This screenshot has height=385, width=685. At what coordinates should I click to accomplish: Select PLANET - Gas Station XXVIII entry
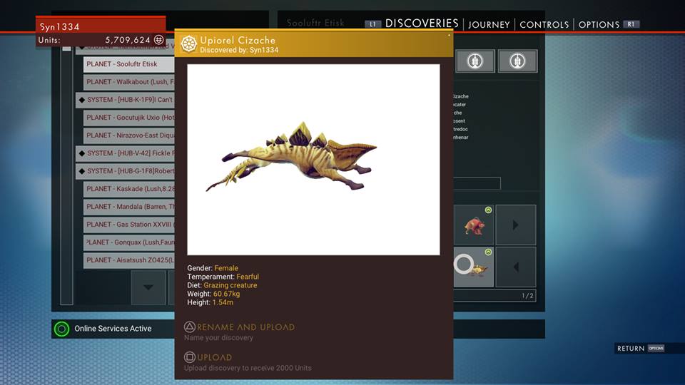[x=129, y=225]
